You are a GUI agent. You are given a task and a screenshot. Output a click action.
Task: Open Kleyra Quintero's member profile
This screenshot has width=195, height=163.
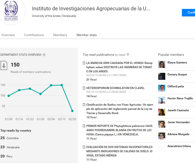pyautogui.click(x=177, y=62)
